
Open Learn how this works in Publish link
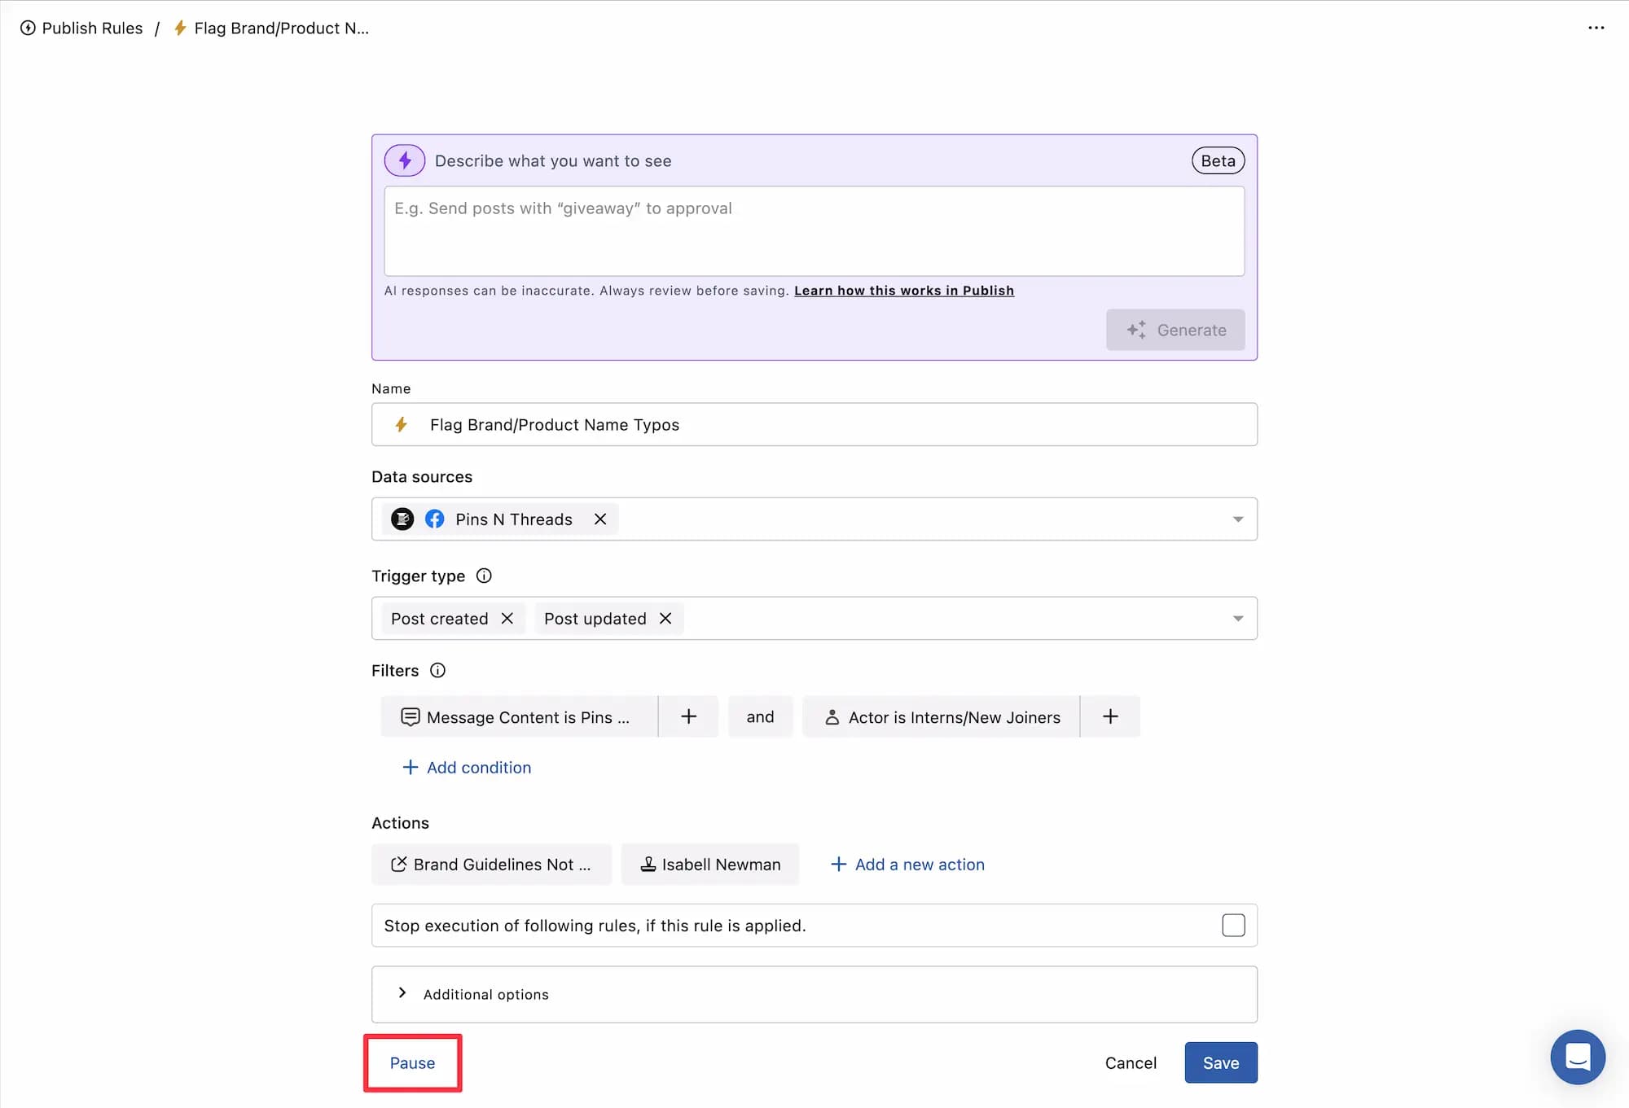point(904,291)
